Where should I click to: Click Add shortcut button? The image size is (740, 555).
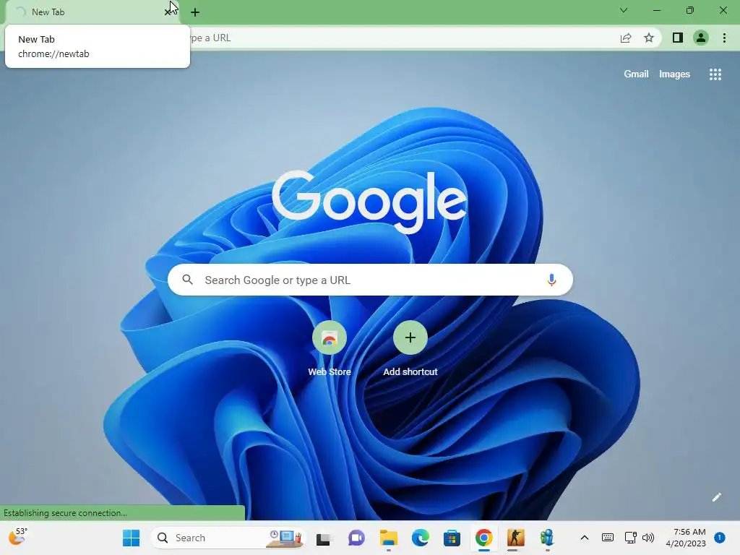[x=410, y=349]
